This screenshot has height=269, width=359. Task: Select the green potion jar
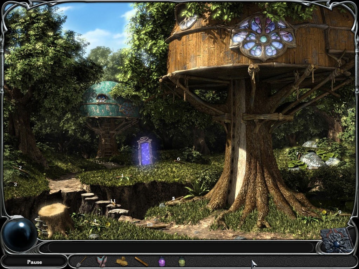(182, 262)
